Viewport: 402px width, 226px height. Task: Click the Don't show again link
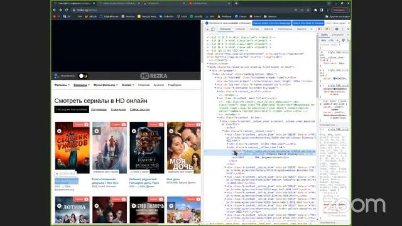tap(335, 23)
